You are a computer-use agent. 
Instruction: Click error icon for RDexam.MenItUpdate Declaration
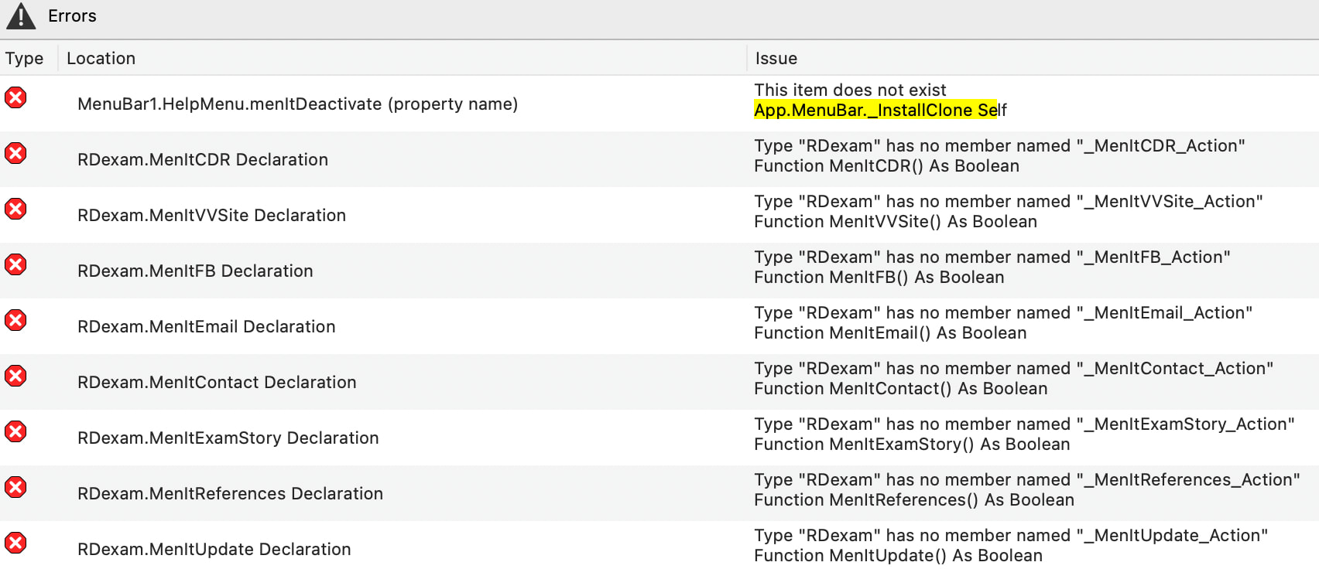click(15, 543)
